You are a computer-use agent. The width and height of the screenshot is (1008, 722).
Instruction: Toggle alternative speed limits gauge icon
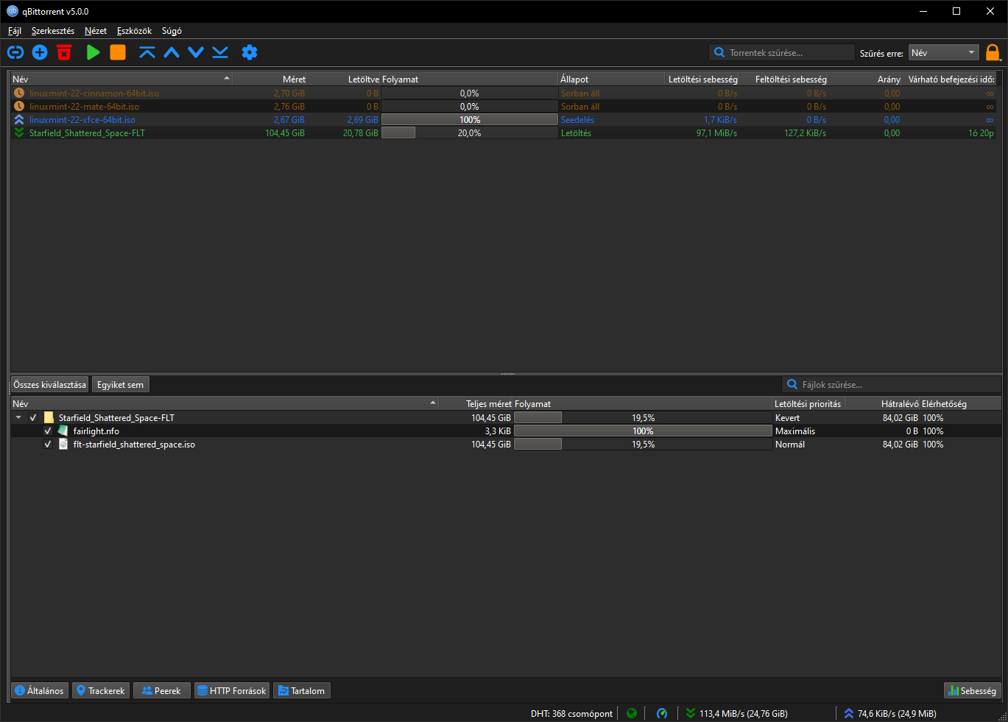662,713
